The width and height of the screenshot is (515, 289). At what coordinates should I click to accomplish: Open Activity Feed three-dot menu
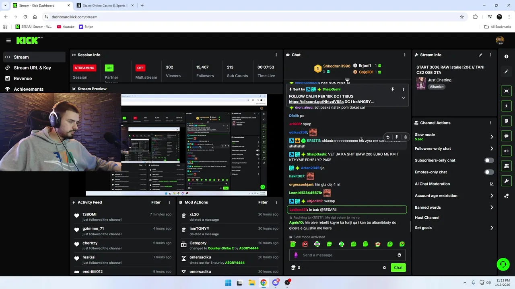point(169,203)
